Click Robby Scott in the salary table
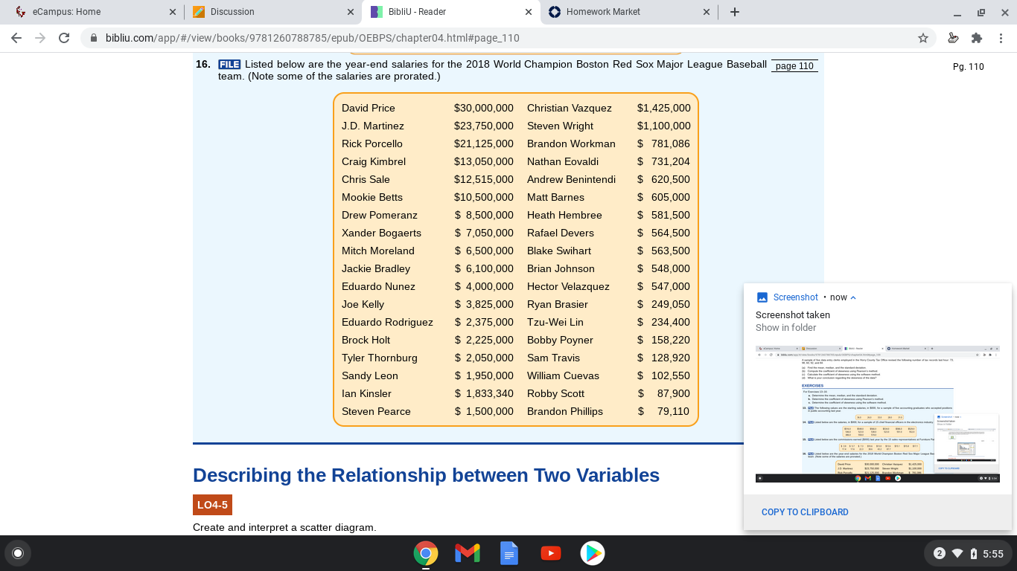1017x571 pixels. (556, 393)
